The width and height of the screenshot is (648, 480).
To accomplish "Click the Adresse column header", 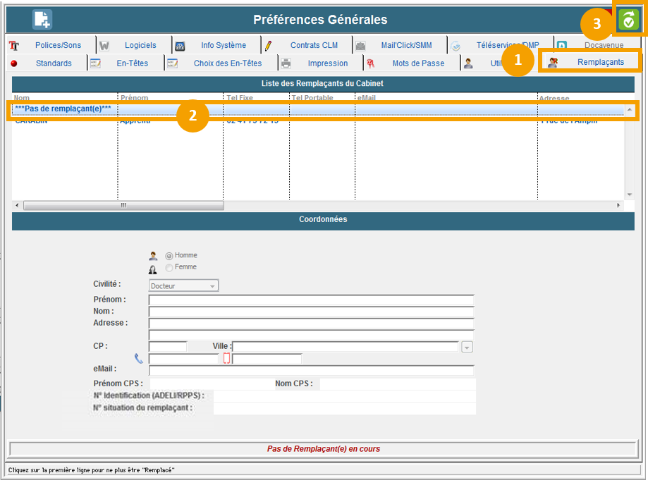I will click(x=554, y=98).
